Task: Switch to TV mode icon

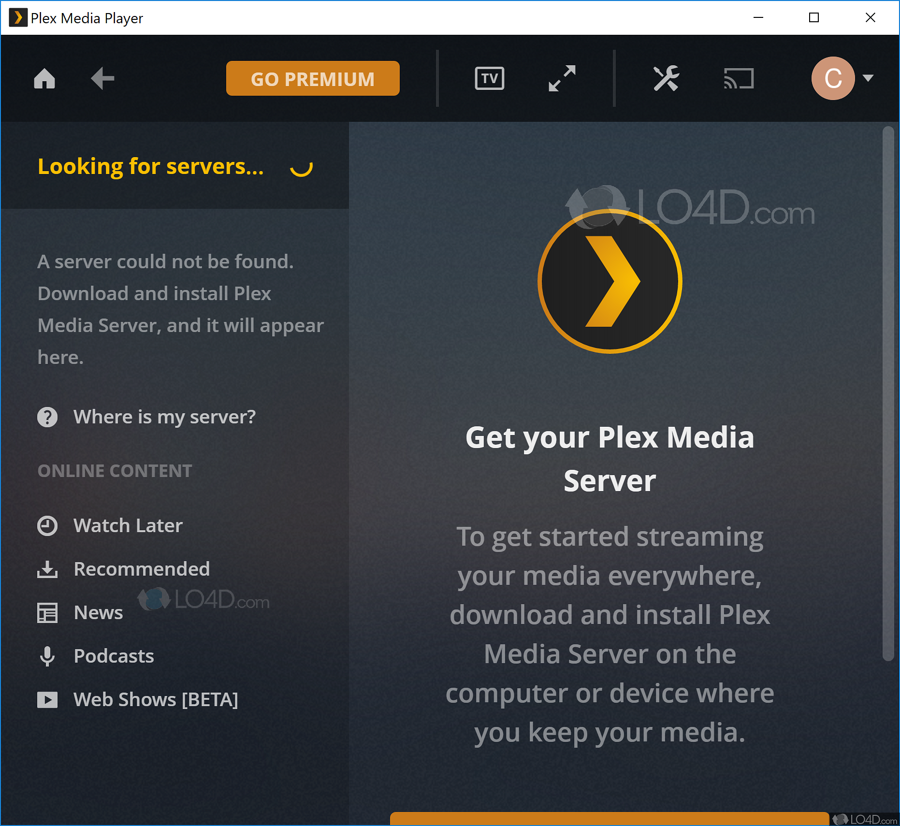Action: pos(490,78)
